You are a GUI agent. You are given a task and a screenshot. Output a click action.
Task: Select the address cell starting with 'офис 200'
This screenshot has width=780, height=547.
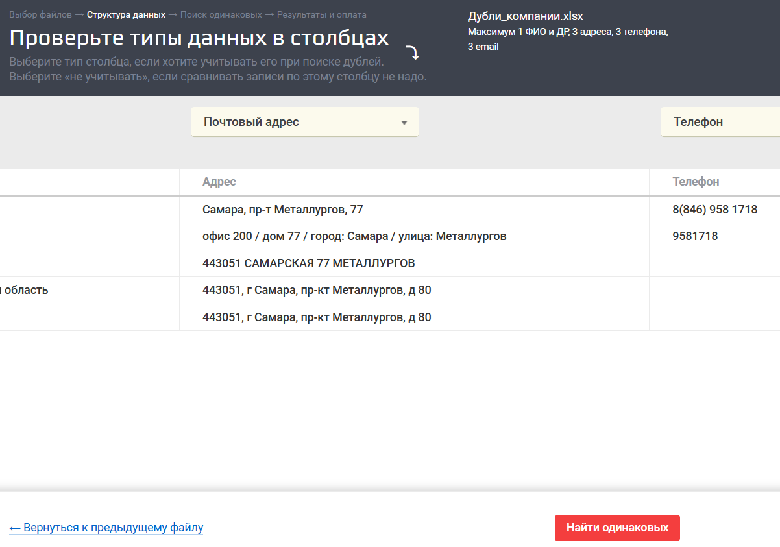[x=354, y=236]
